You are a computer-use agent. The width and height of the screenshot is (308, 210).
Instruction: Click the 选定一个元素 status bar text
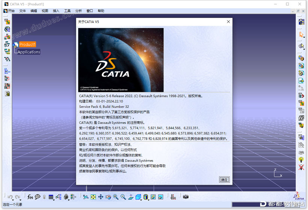[x=12, y=204]
